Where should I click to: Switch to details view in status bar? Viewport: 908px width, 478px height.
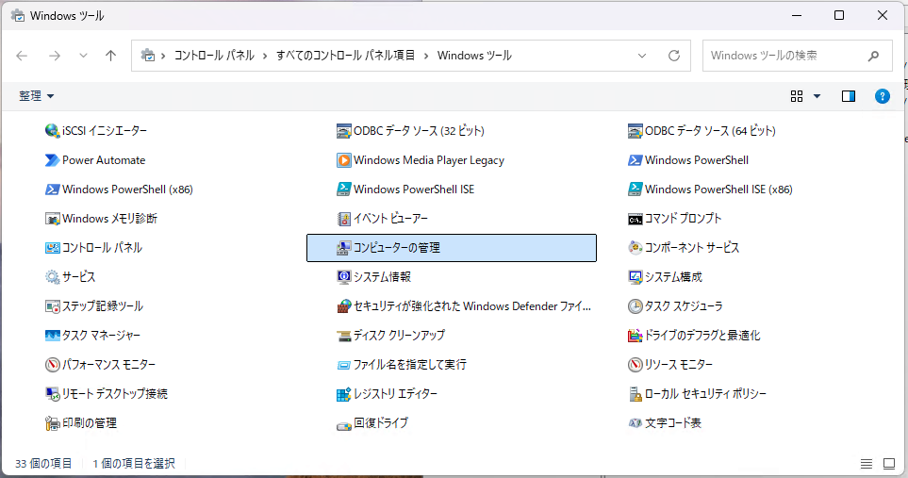coord(867,464)
